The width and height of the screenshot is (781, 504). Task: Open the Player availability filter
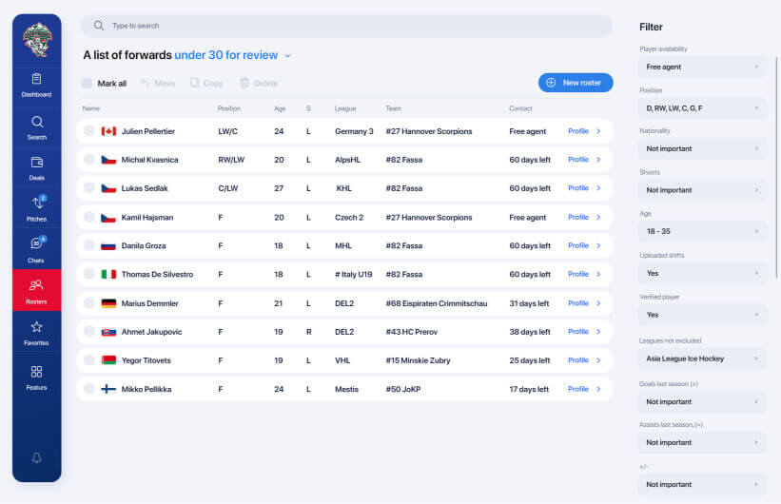click(x=703, y=68)
